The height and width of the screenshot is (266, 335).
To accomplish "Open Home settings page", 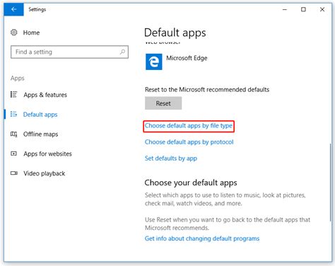I will click(x=31, y=33).
